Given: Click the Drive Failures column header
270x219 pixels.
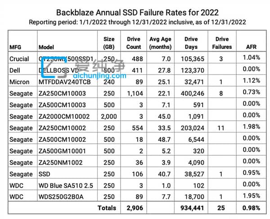Looking at the screenshot, I should (222, 43).
